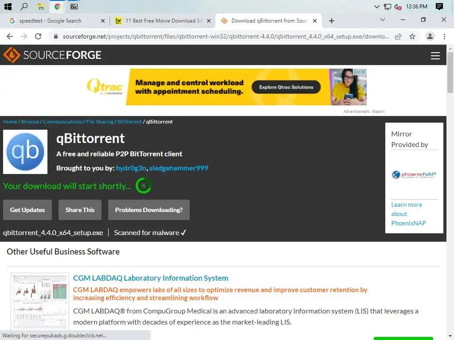Click Explore Qtrac Solutions ad button

(286, 87)
